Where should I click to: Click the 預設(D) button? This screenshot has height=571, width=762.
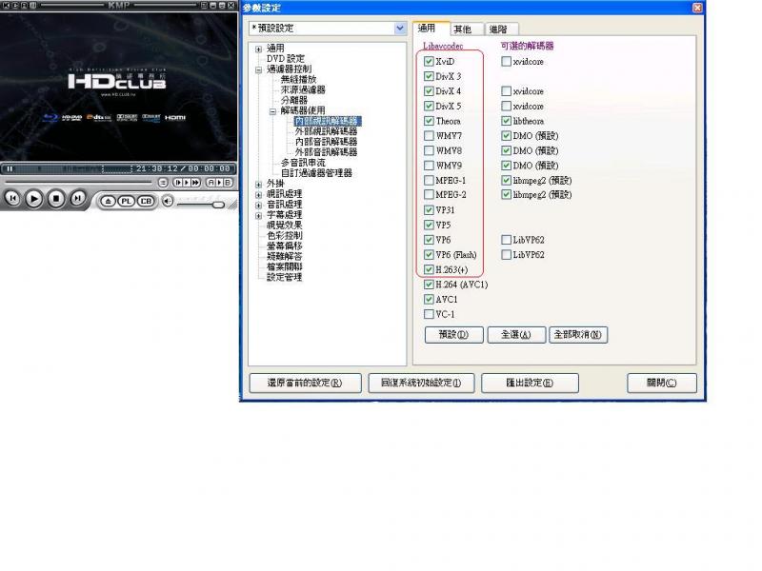click(454, 335)
